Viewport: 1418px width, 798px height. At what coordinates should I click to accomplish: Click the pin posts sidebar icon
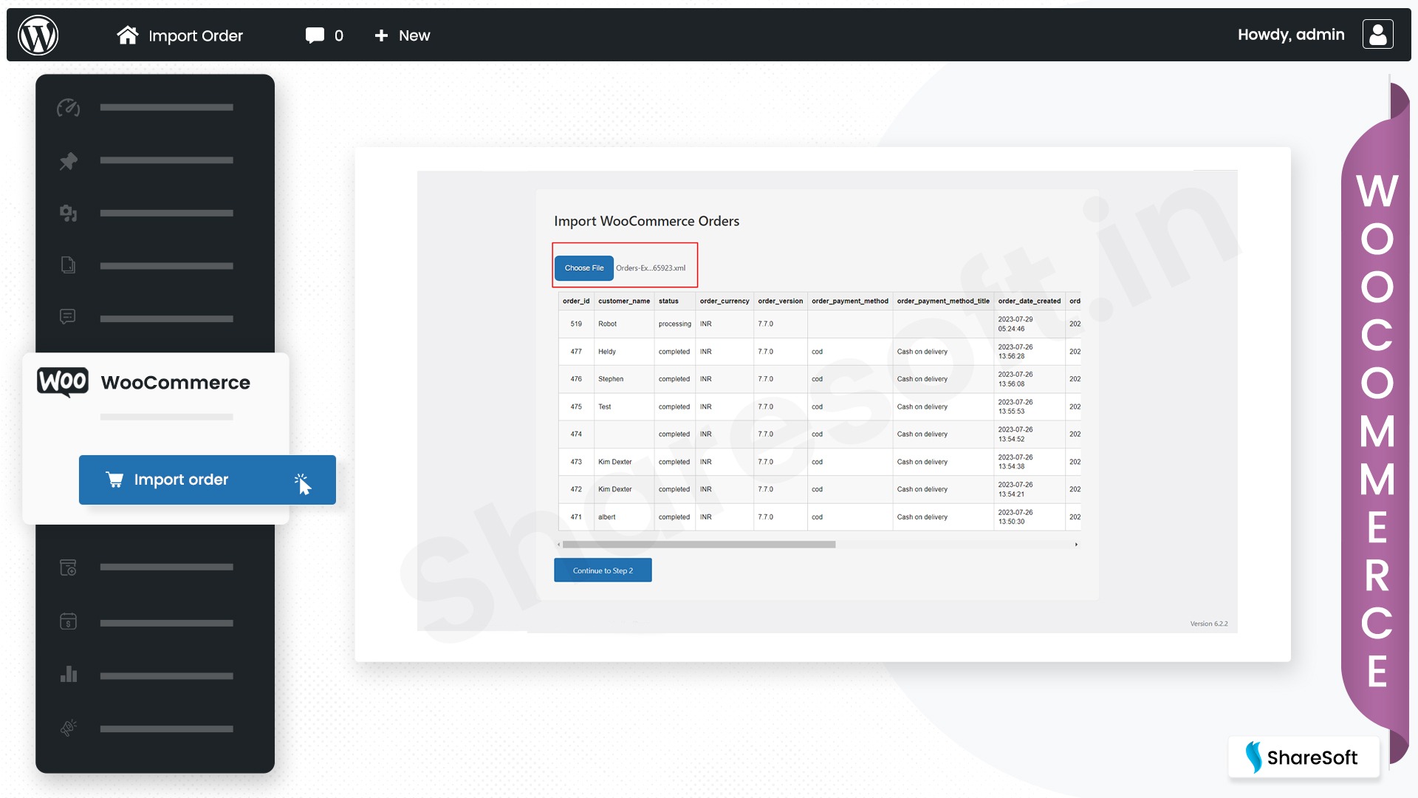pos(69,160)
